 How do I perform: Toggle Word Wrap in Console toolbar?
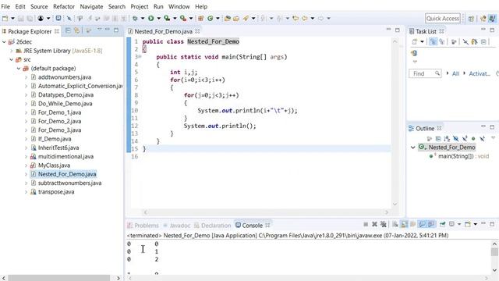(413, 224)
